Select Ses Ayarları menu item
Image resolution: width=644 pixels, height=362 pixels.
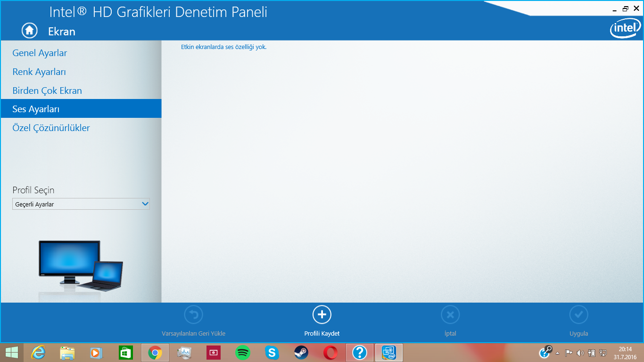tap(81, 109)
